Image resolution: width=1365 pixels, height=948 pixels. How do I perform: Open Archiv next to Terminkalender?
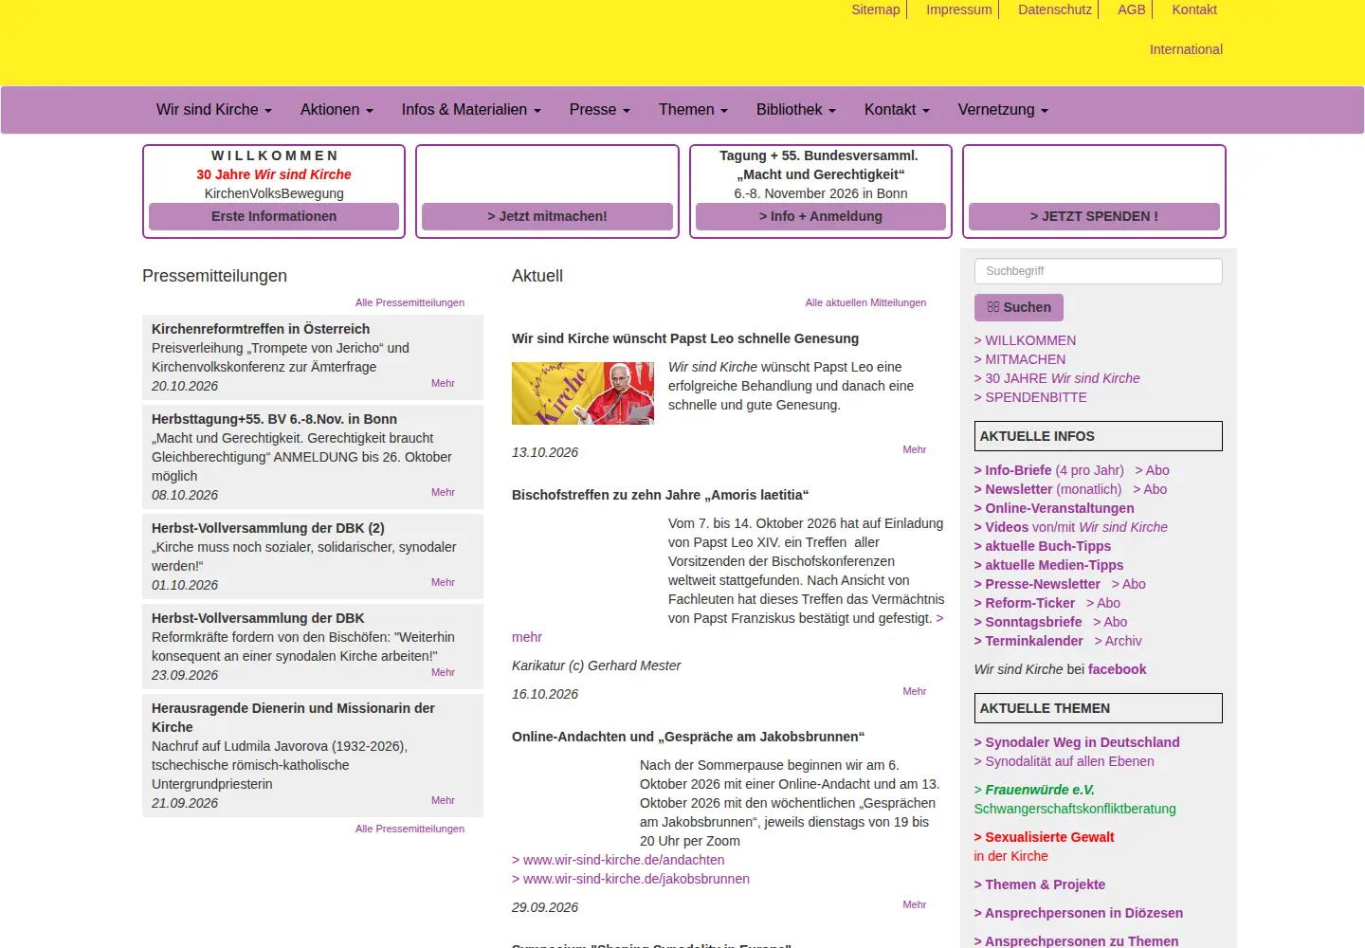pos(1119,641)
